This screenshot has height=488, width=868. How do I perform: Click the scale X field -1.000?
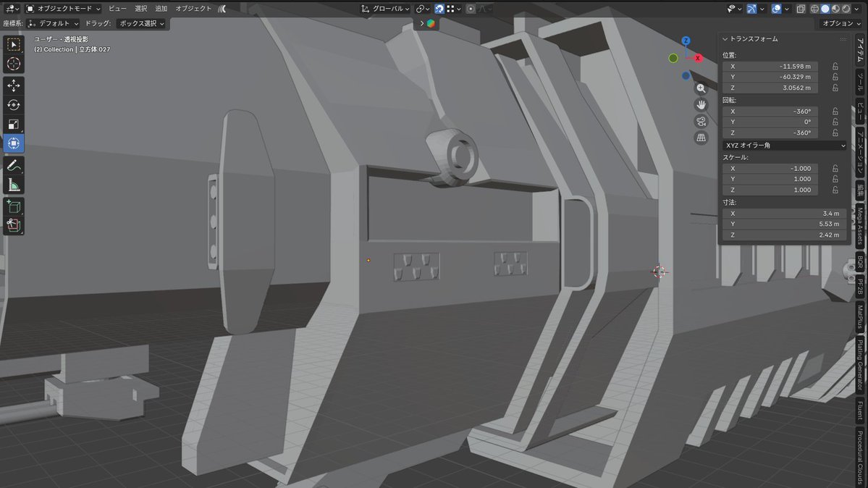[x=770, y=169]
